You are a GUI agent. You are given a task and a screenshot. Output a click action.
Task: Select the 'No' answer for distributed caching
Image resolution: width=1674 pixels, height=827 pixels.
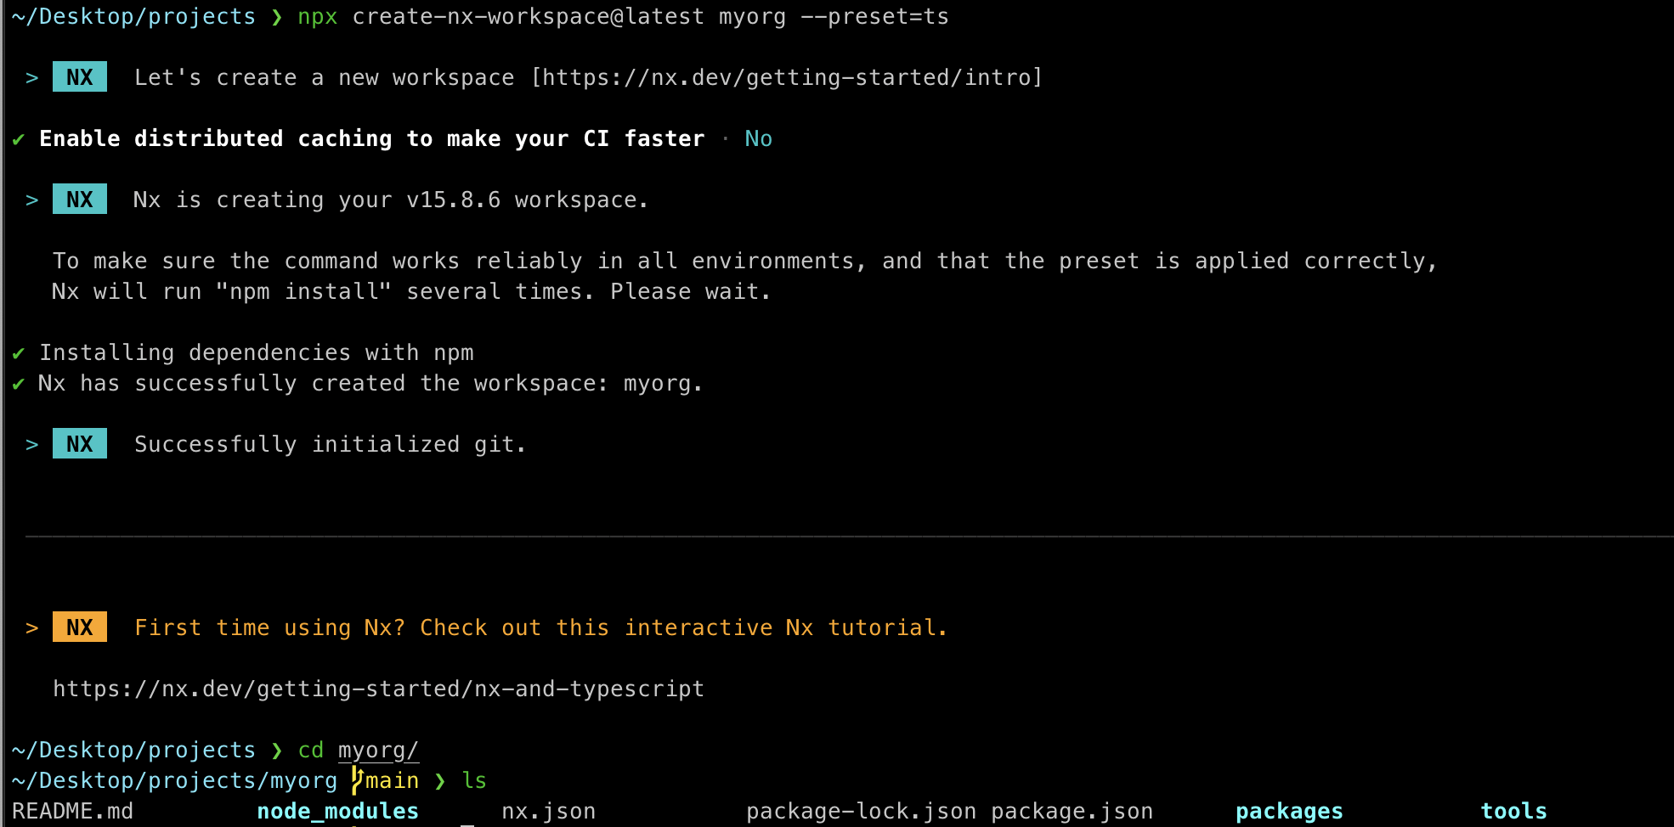[757, 138]
